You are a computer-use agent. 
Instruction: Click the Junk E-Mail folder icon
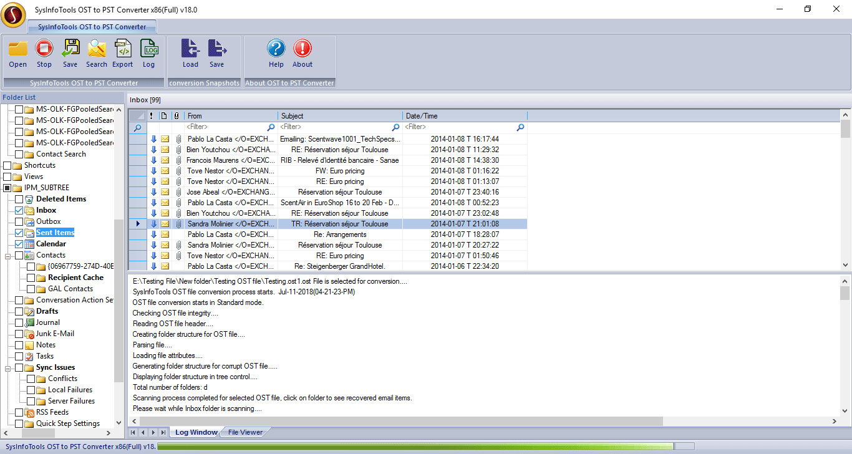pyautogui.click(x=29, y=334)
